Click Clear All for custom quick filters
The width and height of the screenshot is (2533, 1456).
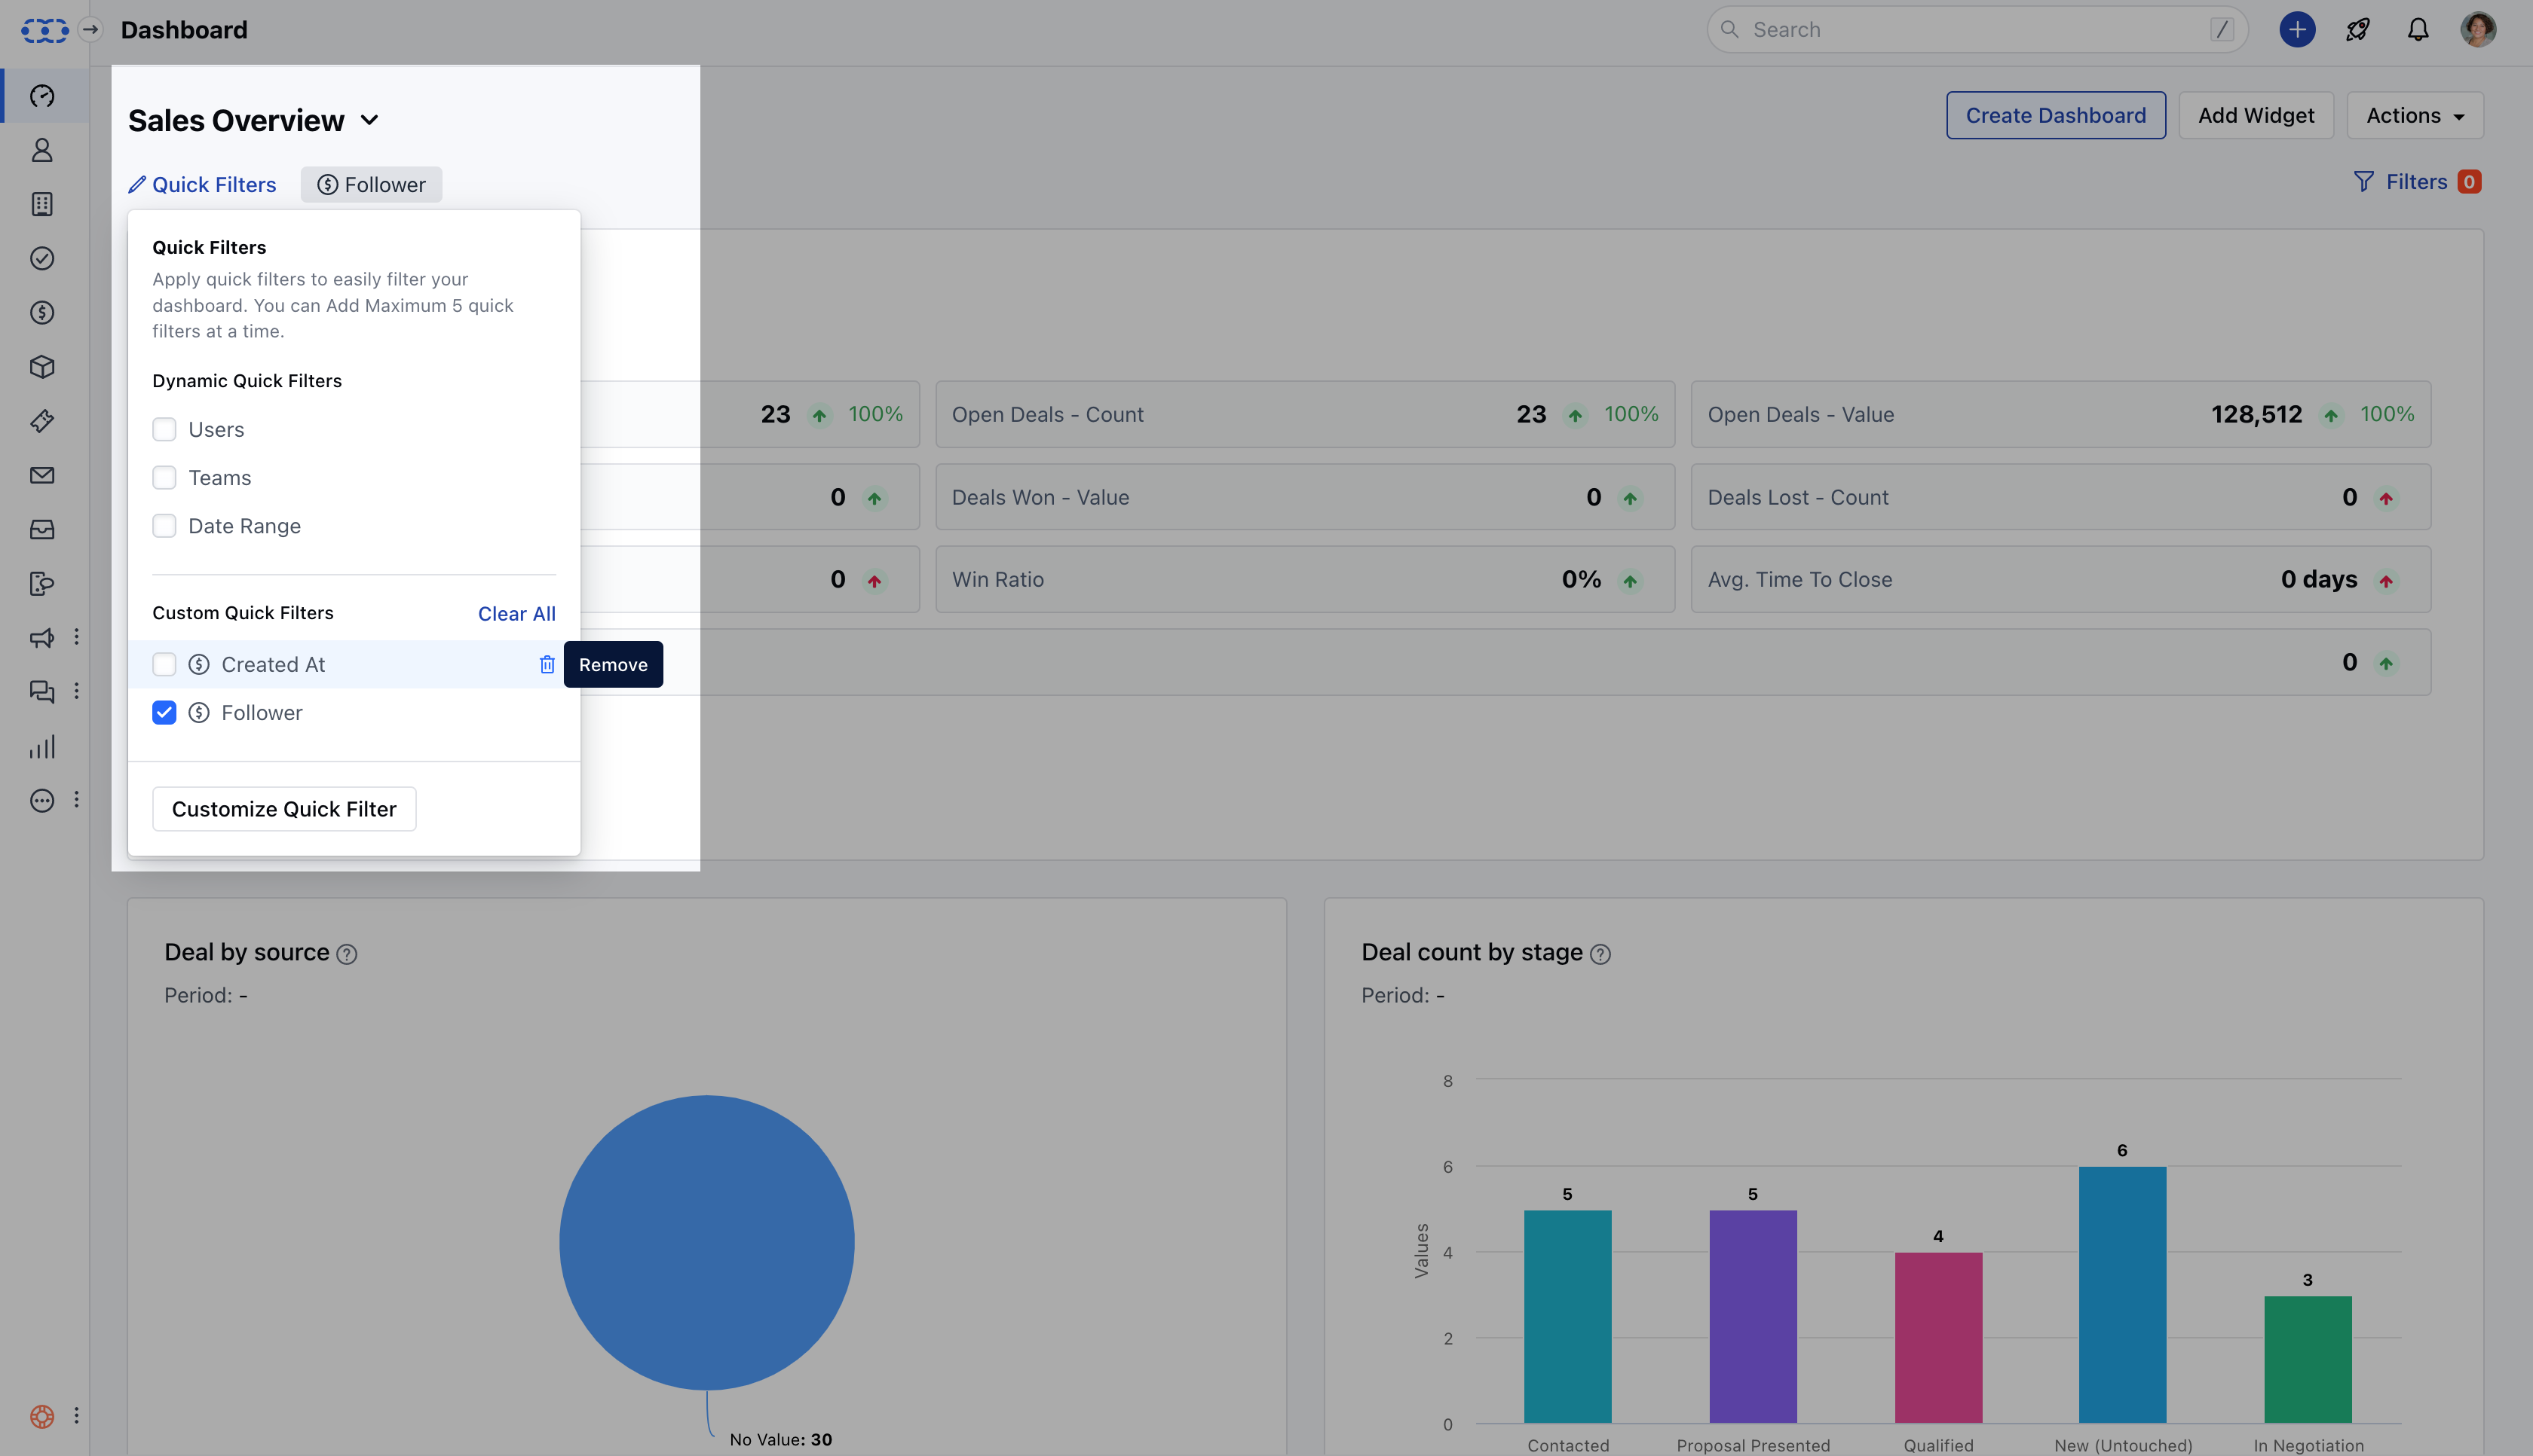coord(516,613)
